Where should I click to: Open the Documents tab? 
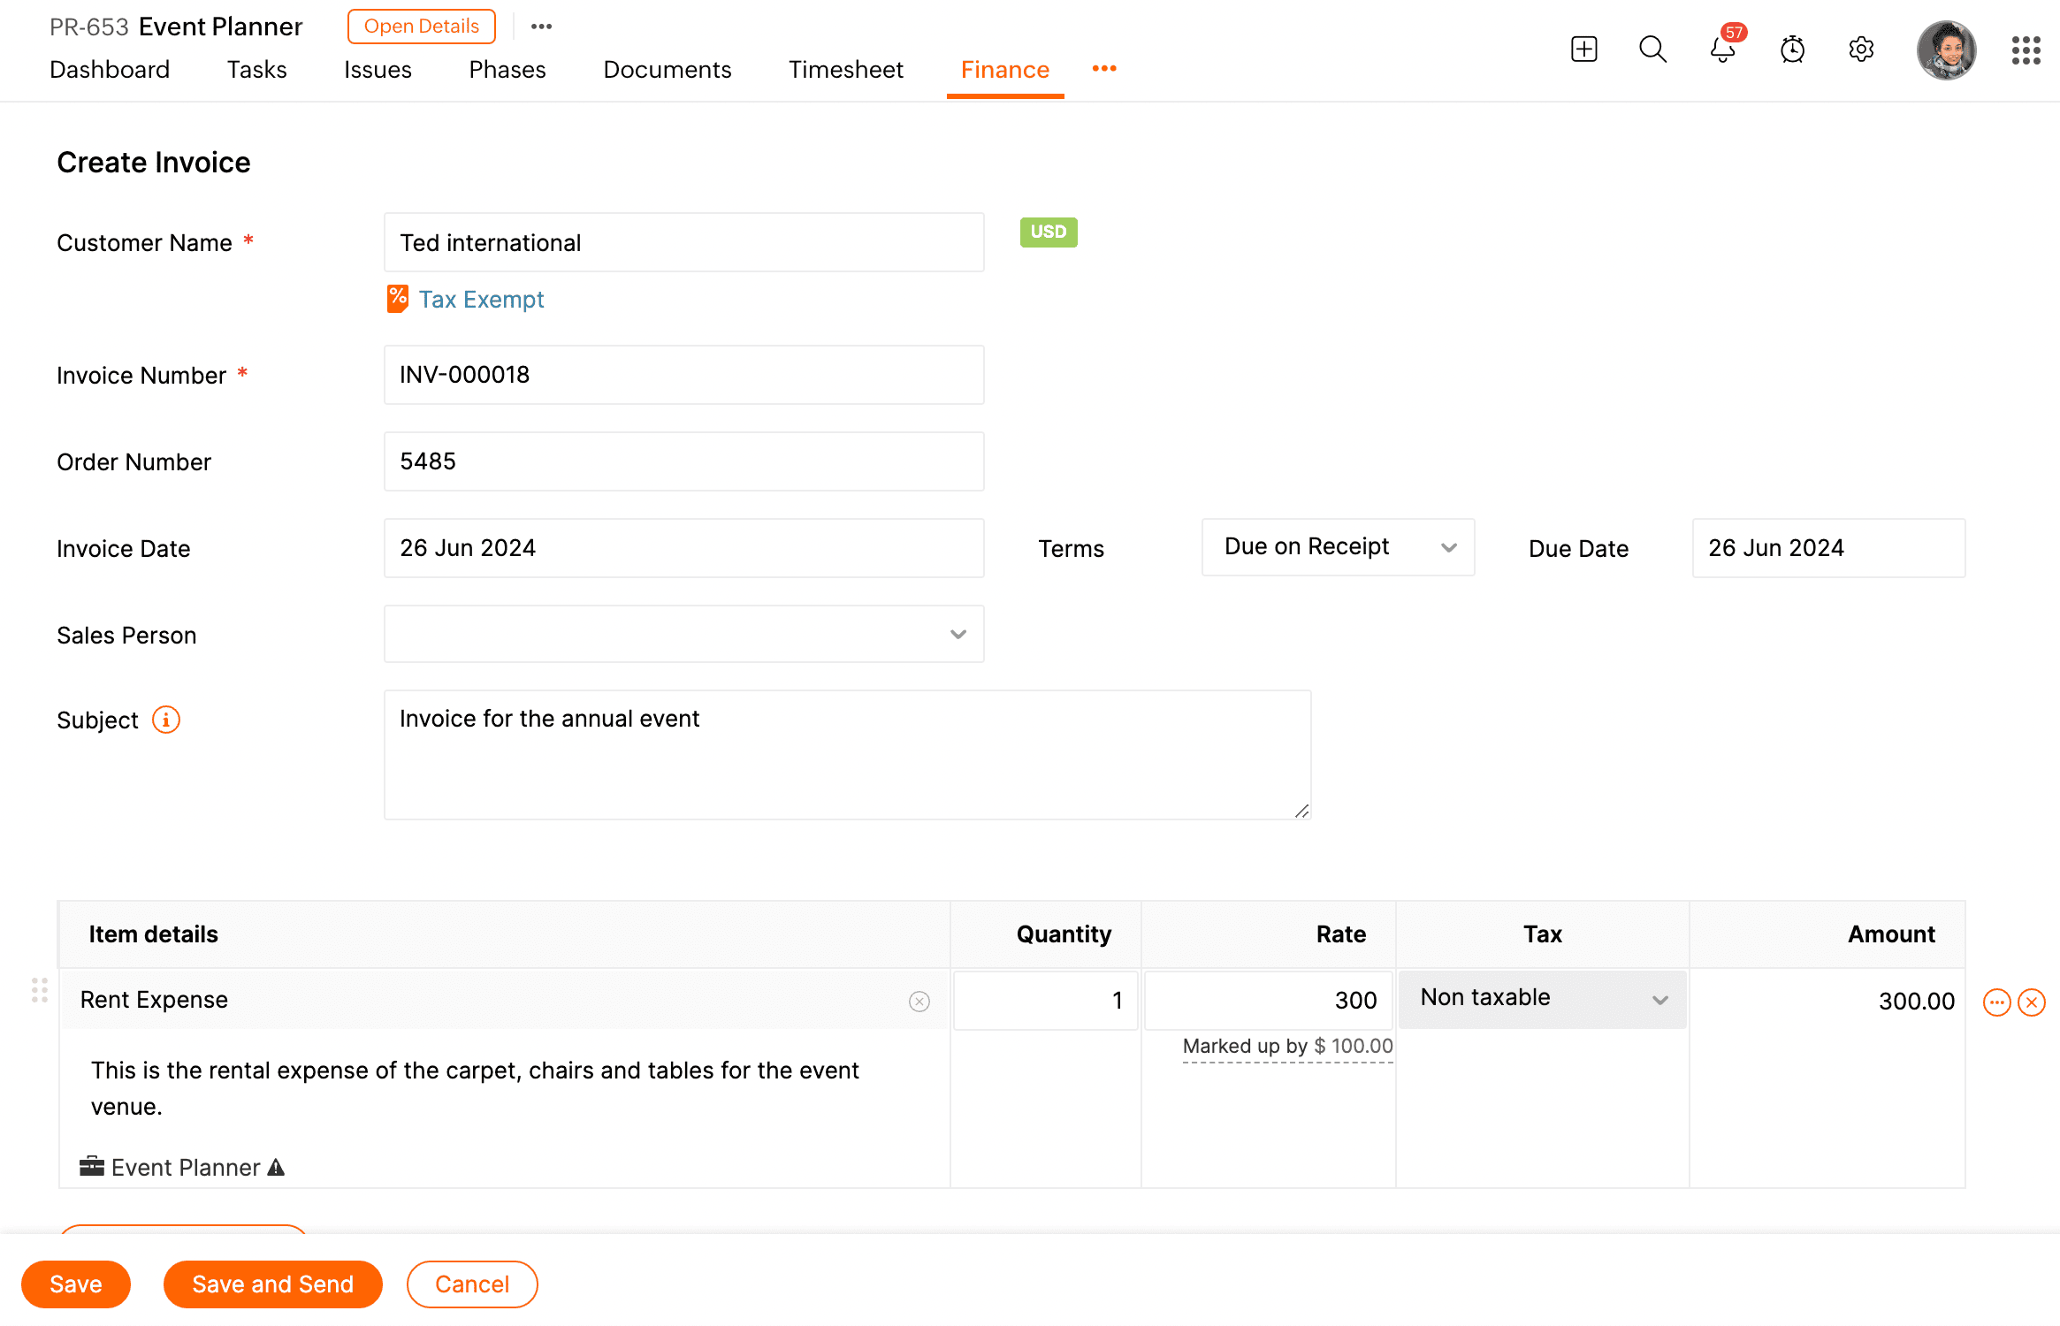(667, 69)
